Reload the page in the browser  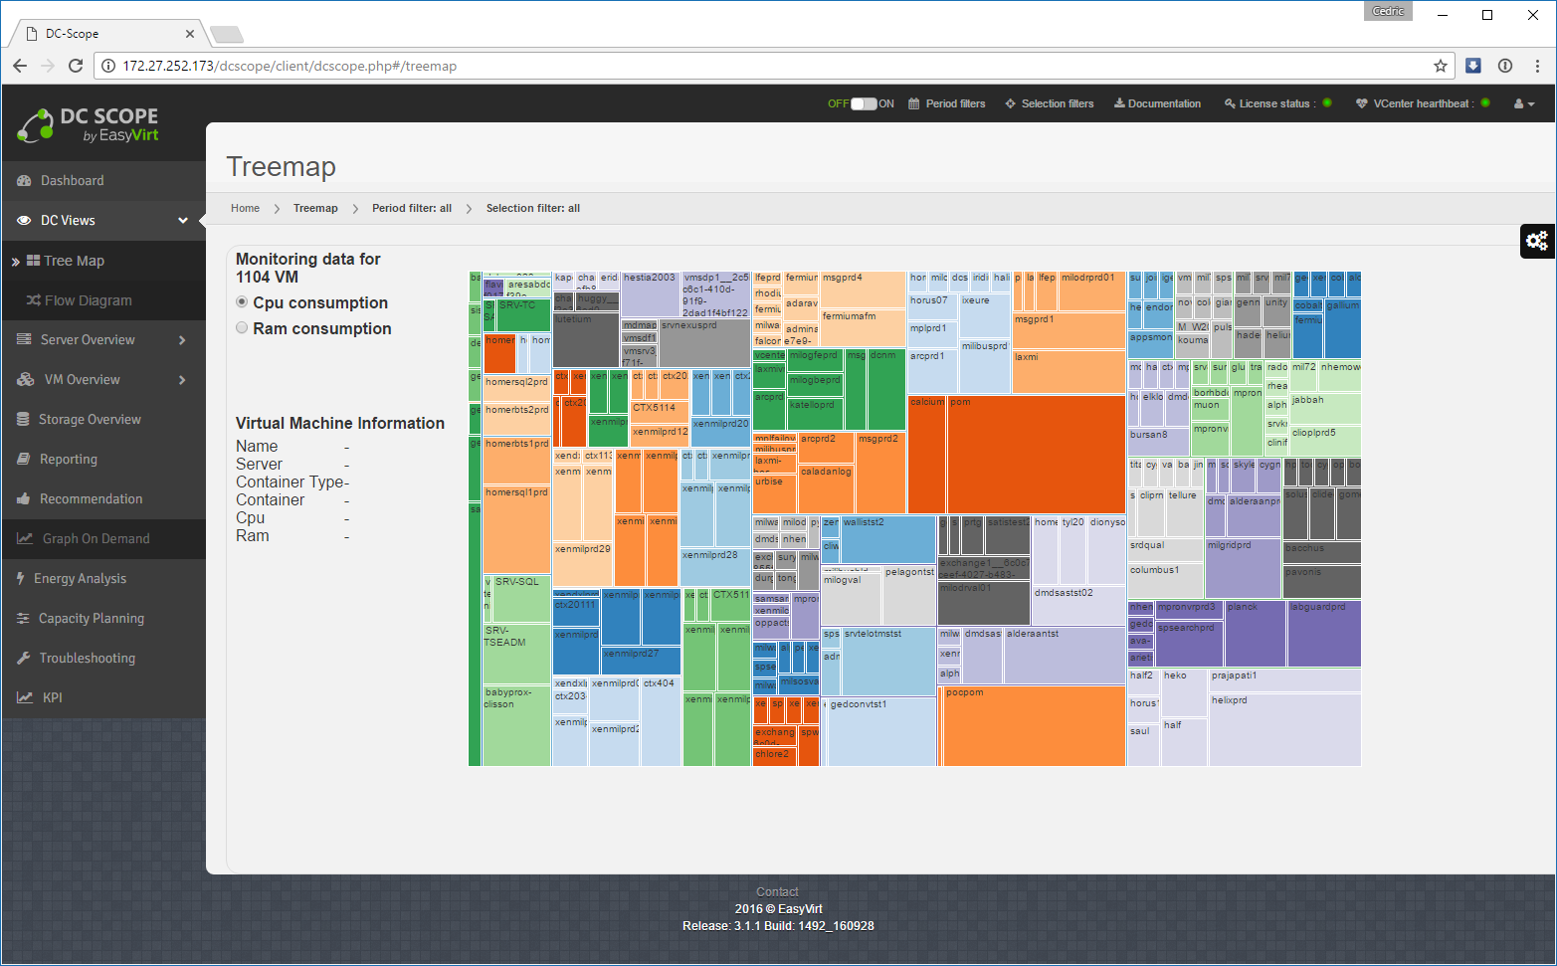pyautogui.click(x=76, y=66)
